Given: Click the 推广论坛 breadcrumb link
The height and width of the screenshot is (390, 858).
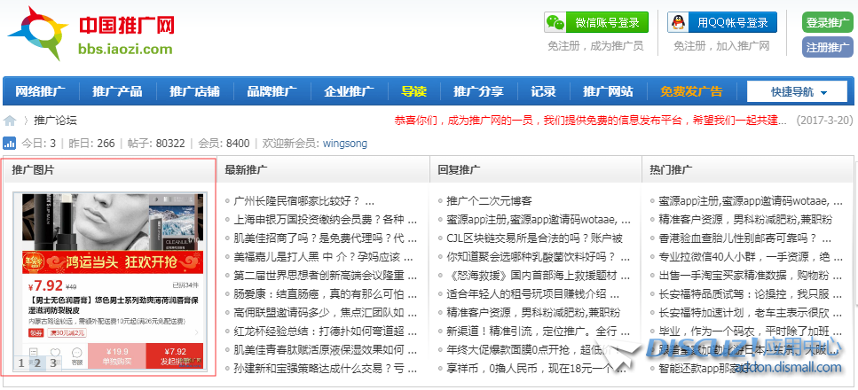Looking at the screenshot, I should point(55,121).
